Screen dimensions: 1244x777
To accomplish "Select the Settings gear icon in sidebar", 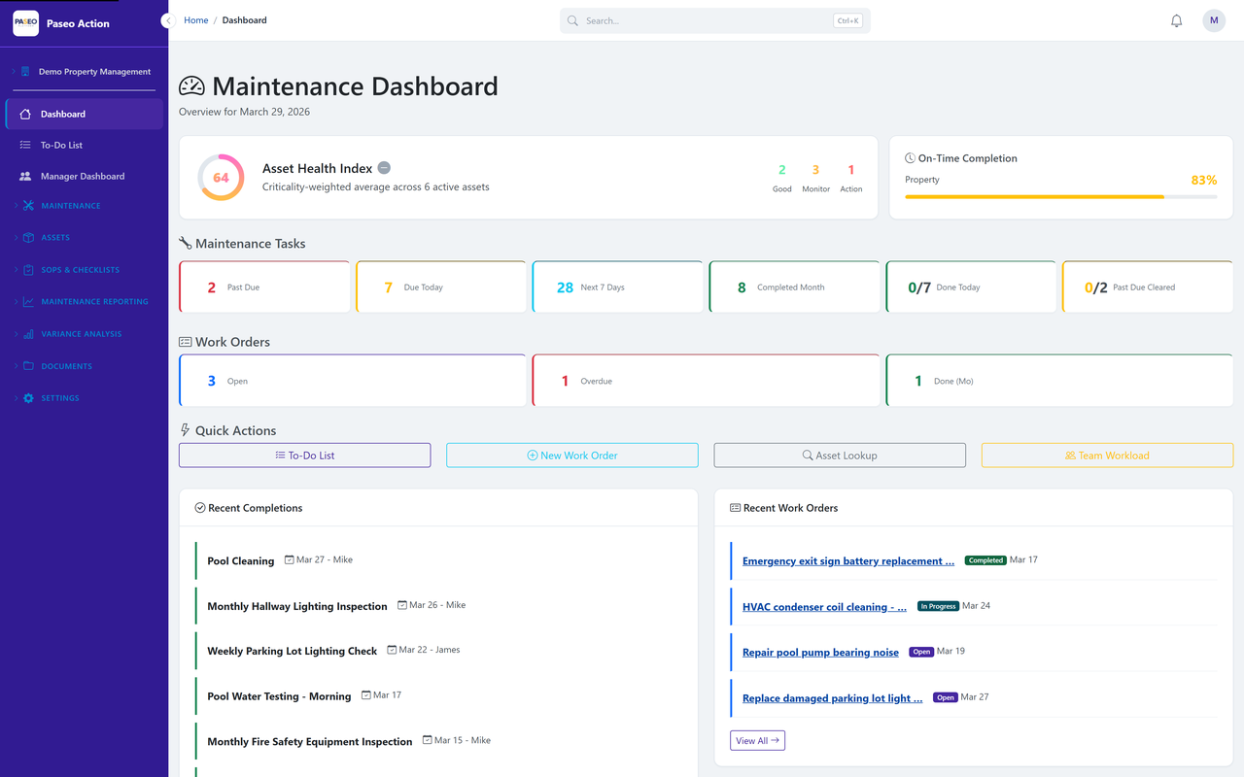I will [x=27, y=397].
